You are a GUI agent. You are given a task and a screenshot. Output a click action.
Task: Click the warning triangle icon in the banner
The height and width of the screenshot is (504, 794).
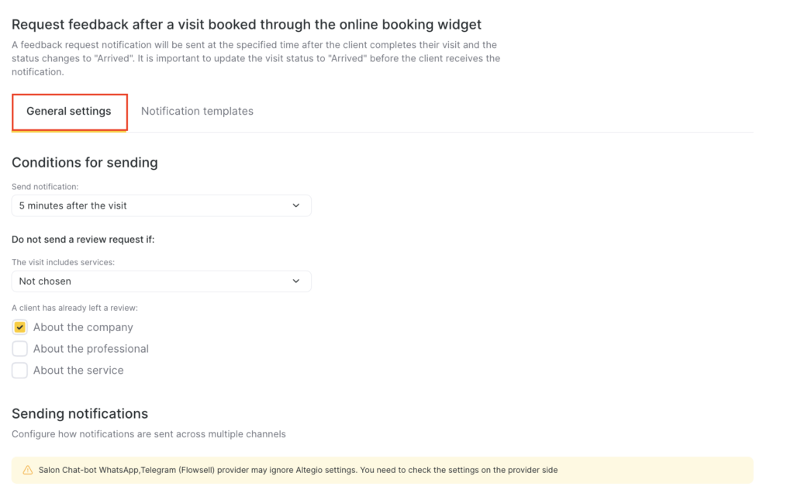pyautogui.click(x=28, y=470)
